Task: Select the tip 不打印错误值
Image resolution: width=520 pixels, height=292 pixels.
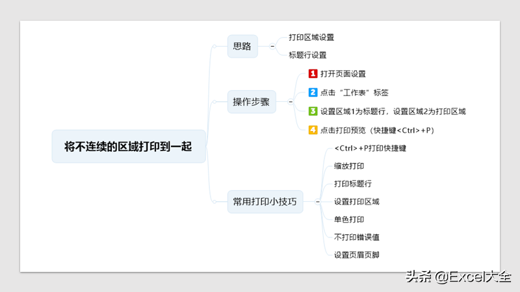Action: pos(356,237)
